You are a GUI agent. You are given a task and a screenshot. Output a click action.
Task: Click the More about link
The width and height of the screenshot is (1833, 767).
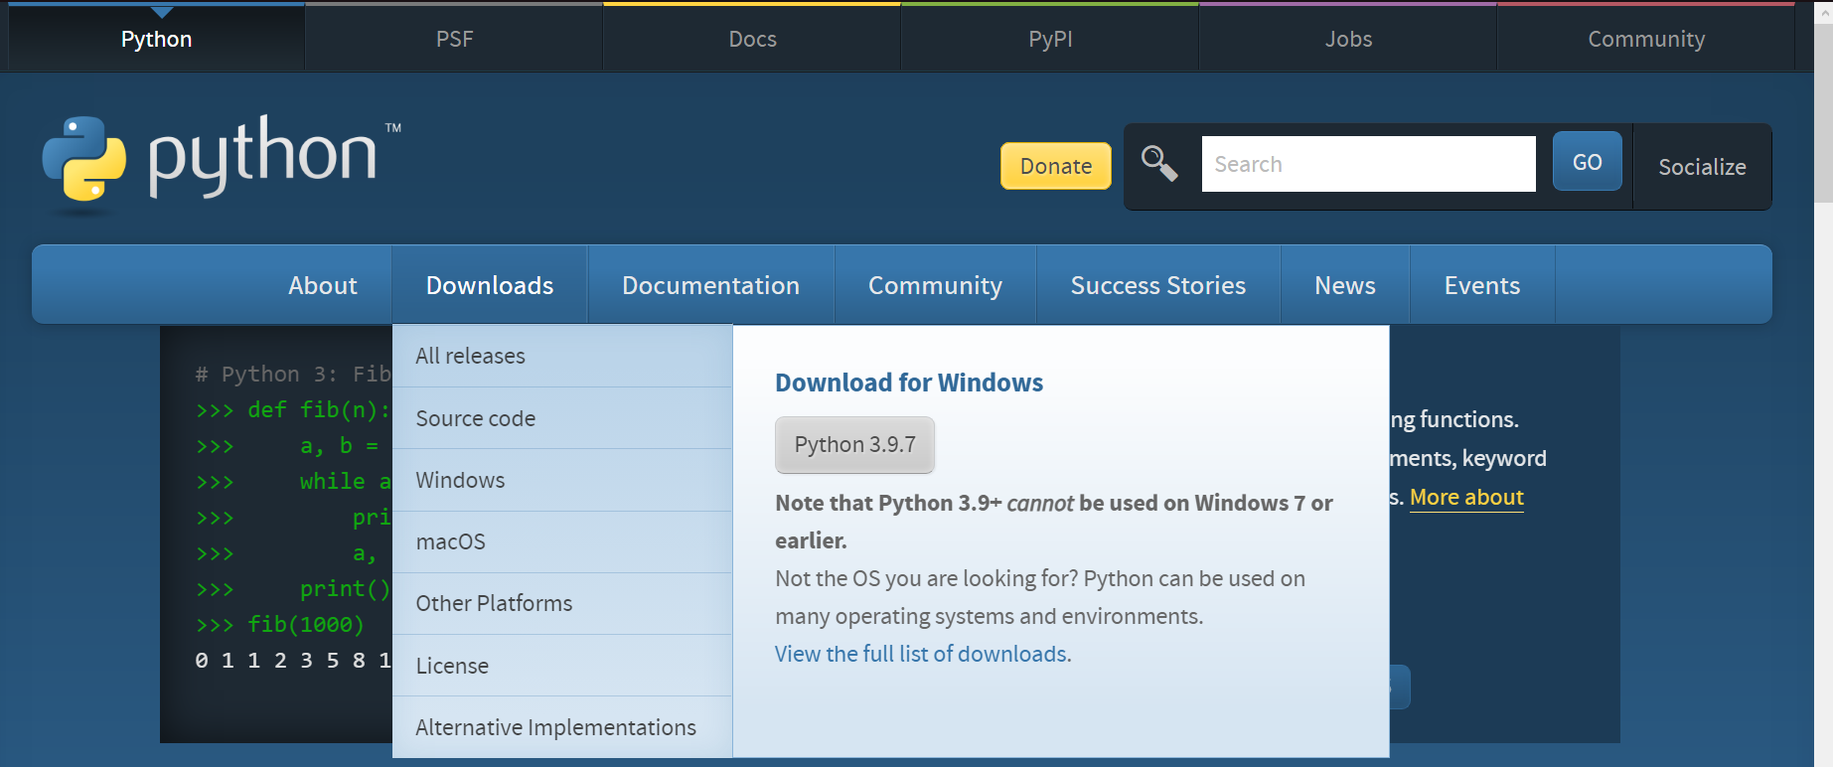[1465, 497]
